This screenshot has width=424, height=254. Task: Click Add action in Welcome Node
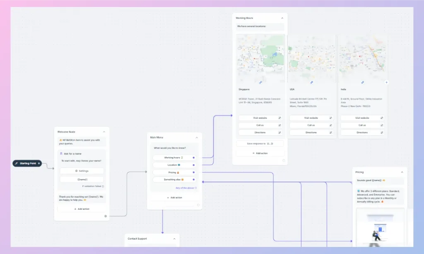[82, 209]
